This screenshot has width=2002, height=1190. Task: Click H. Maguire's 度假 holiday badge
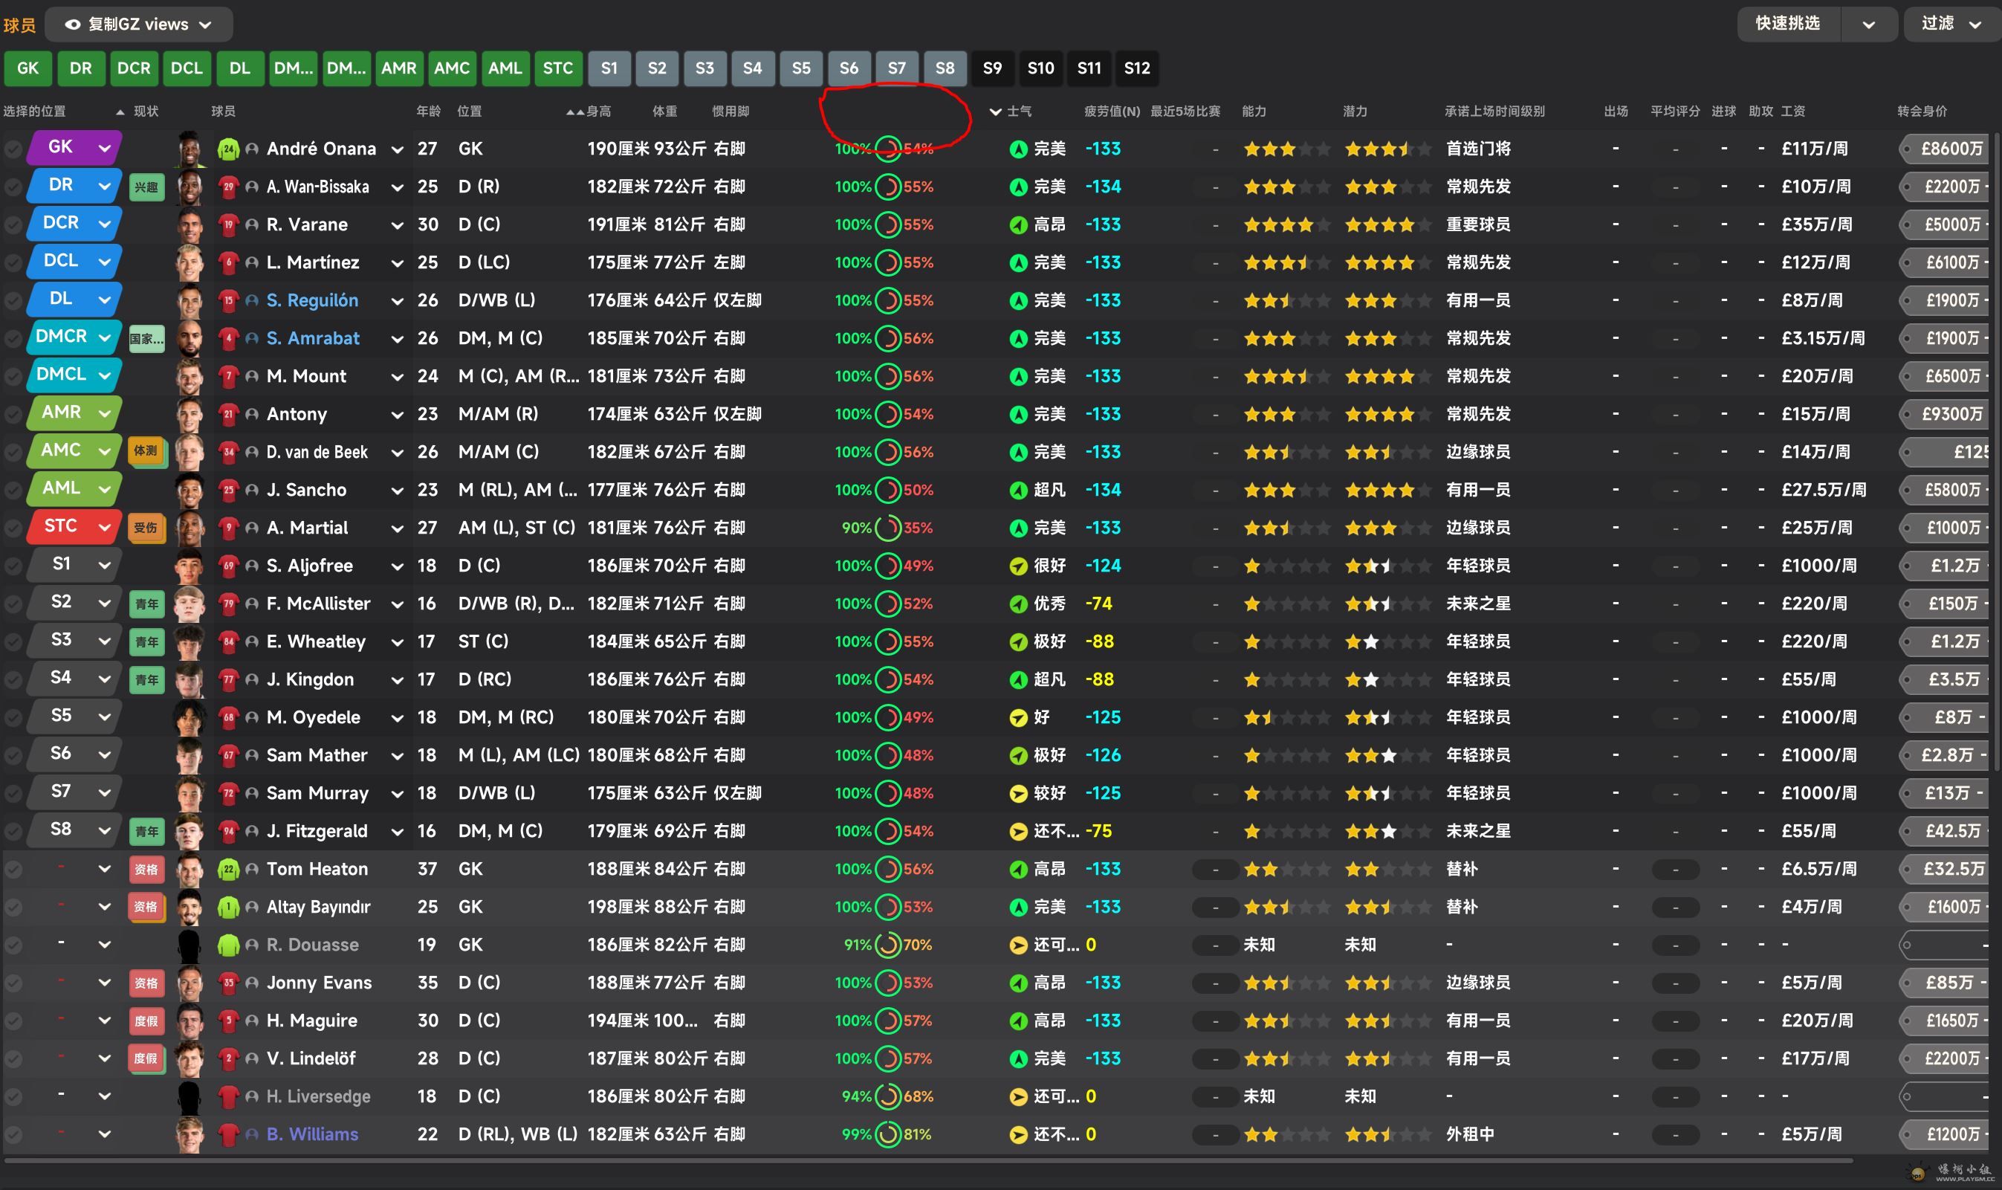[146, 1021]
